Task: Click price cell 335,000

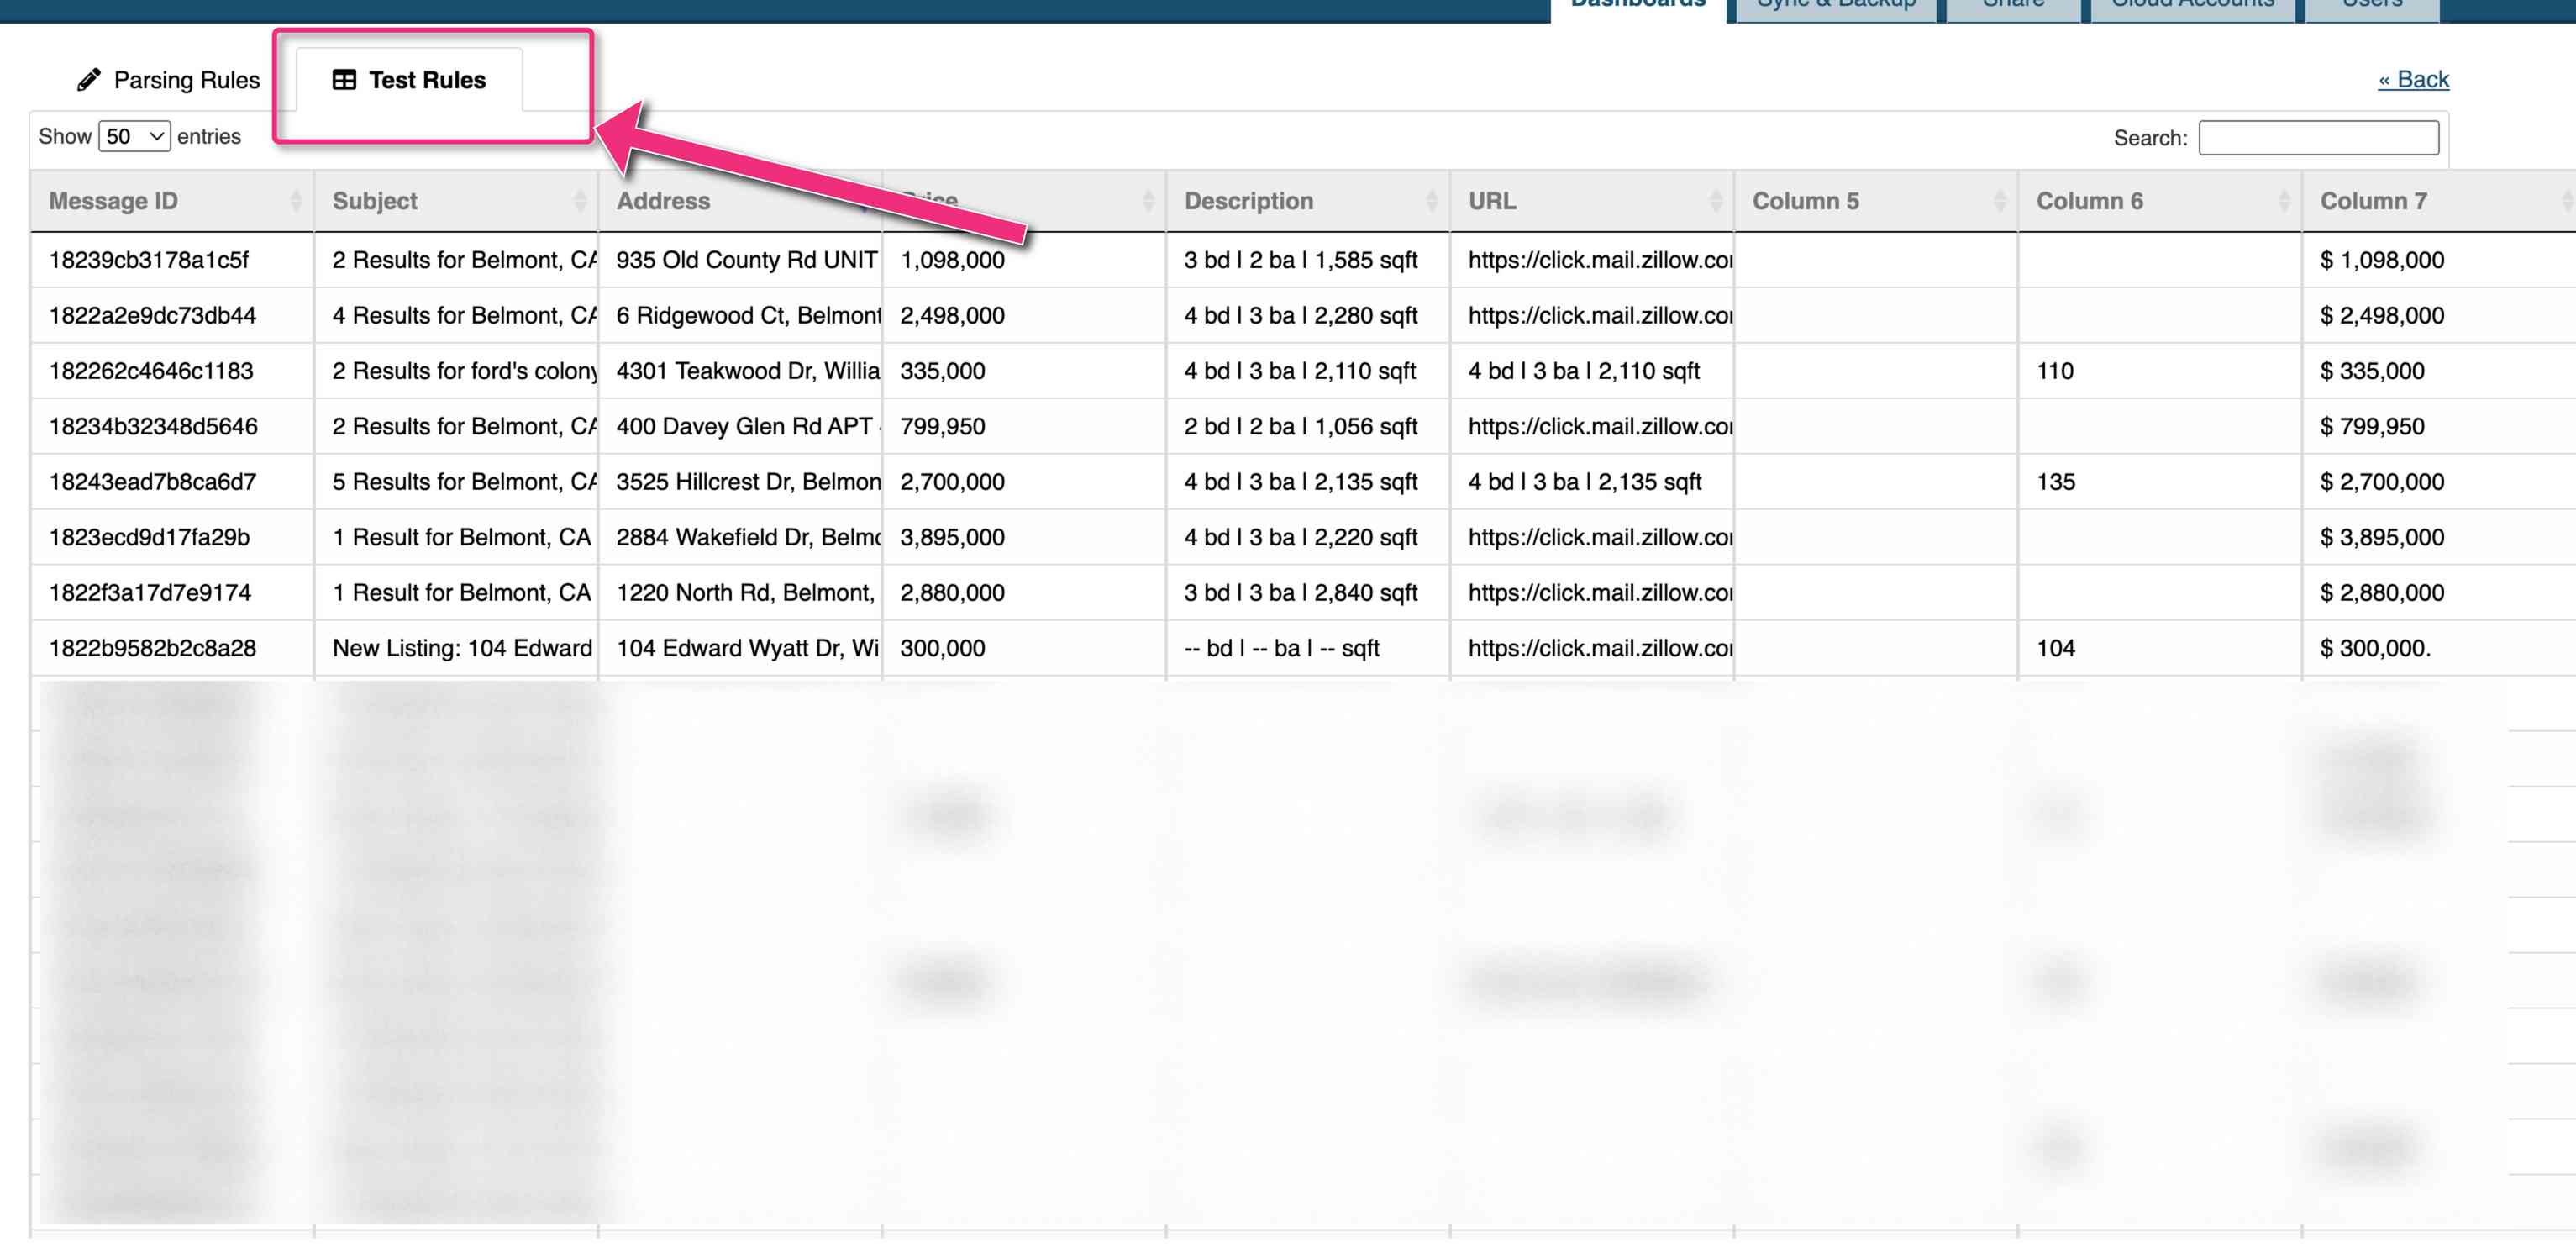Action: pos(942,371)
